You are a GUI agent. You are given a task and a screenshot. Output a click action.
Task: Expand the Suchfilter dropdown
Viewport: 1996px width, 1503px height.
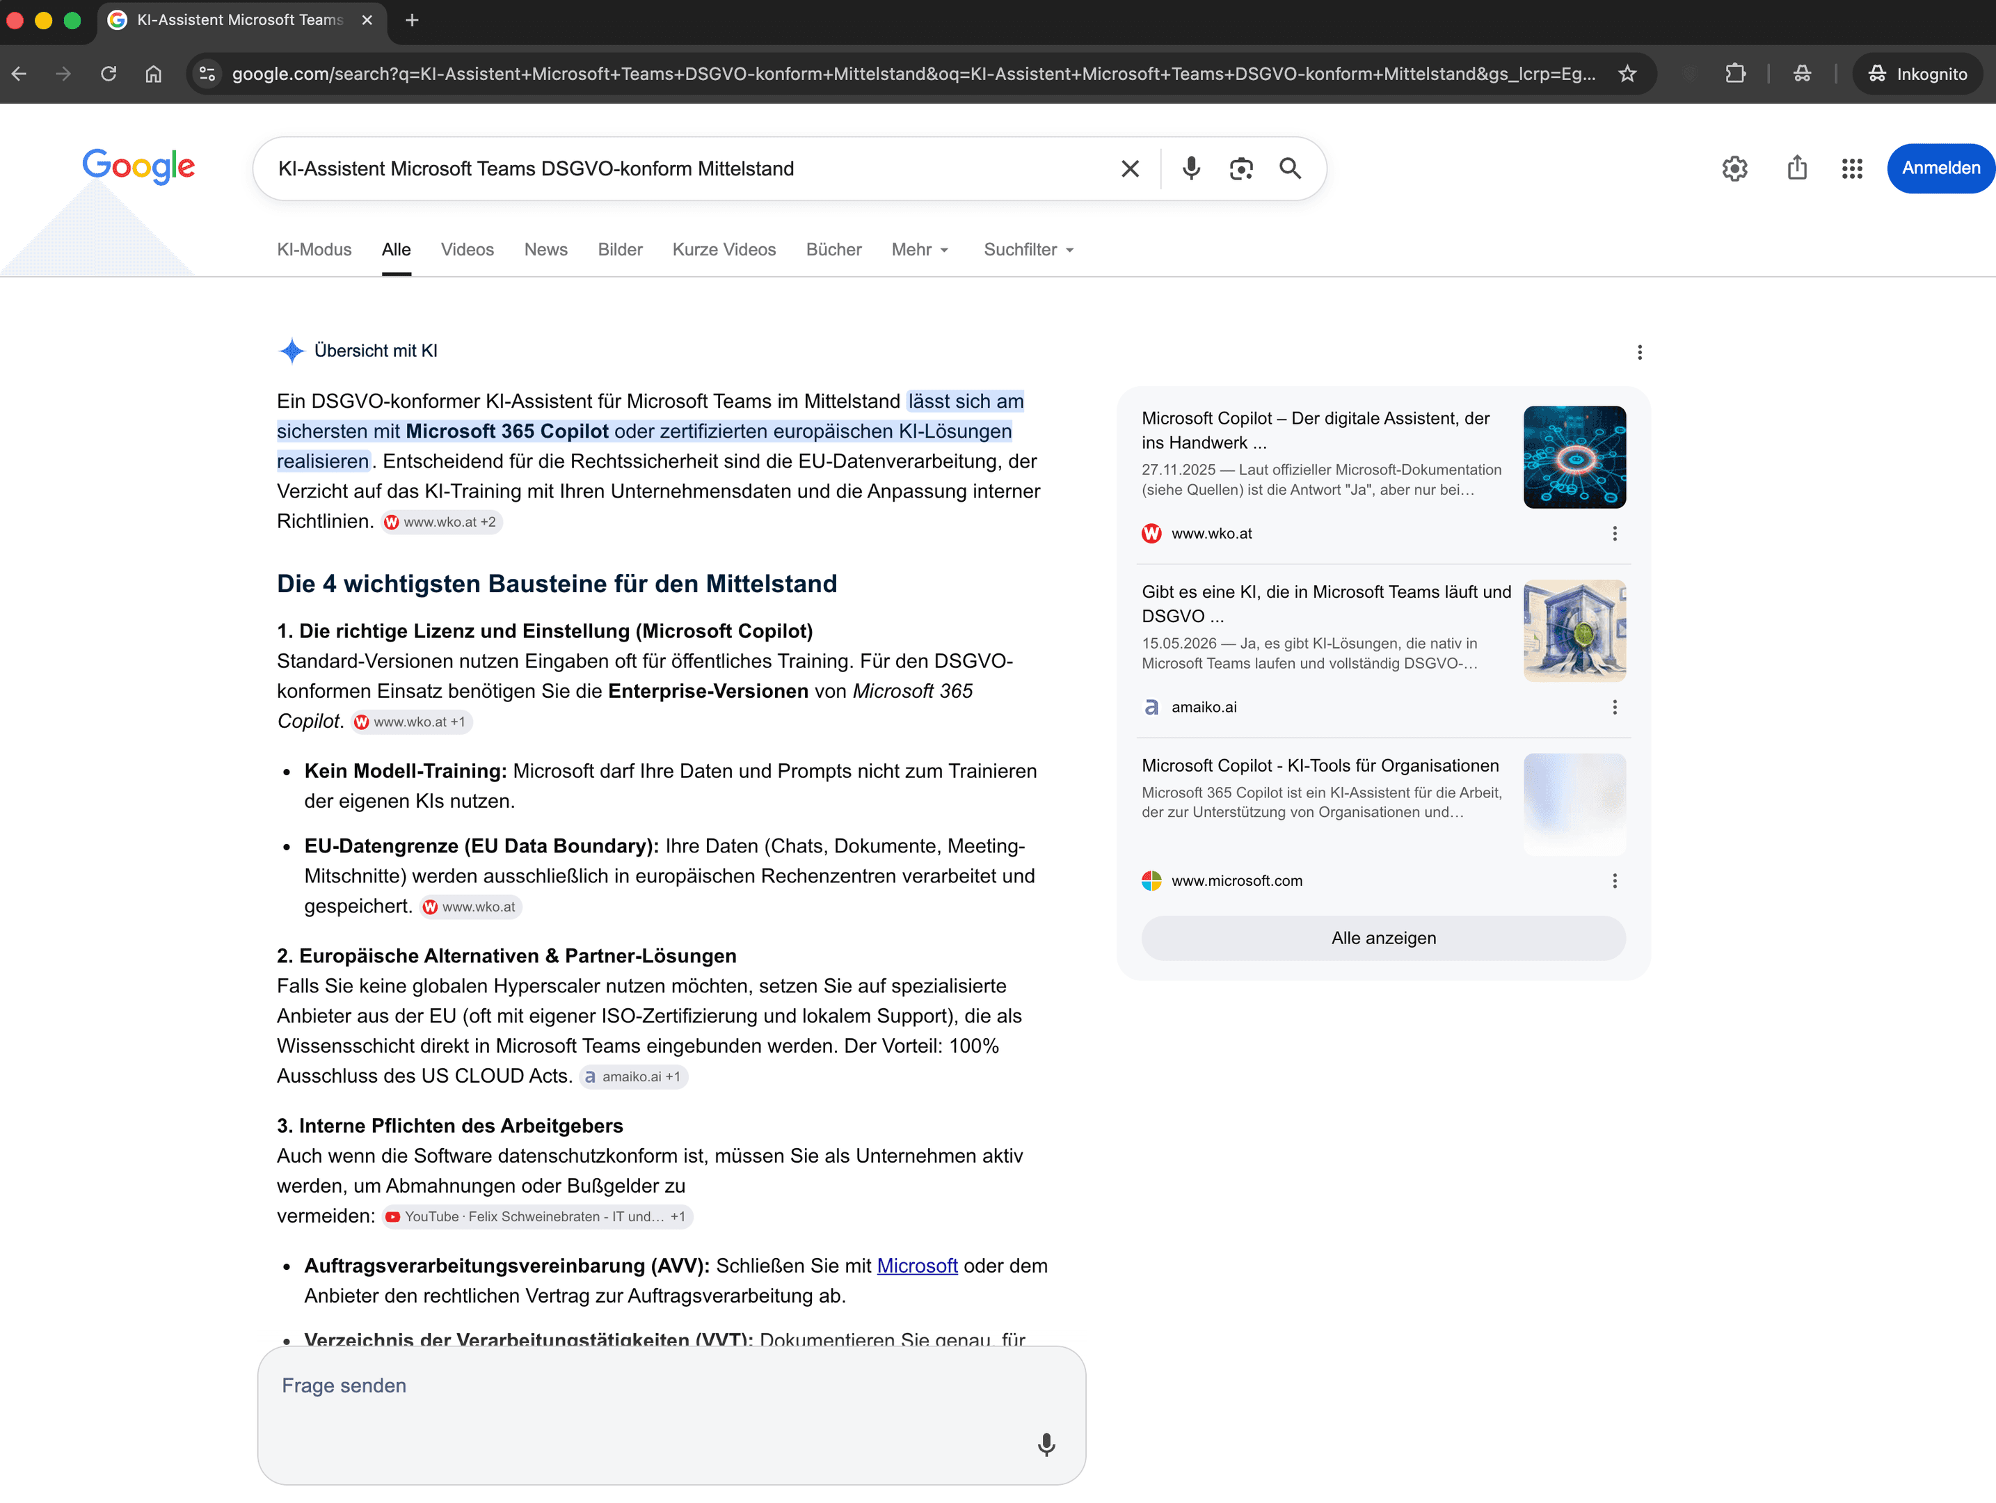(1029, 250)
